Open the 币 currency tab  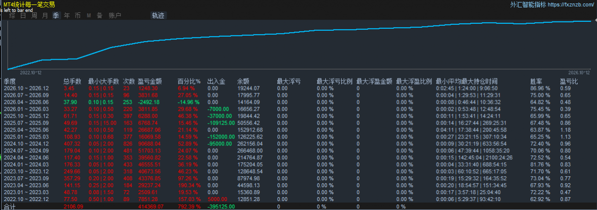[78, 15]
